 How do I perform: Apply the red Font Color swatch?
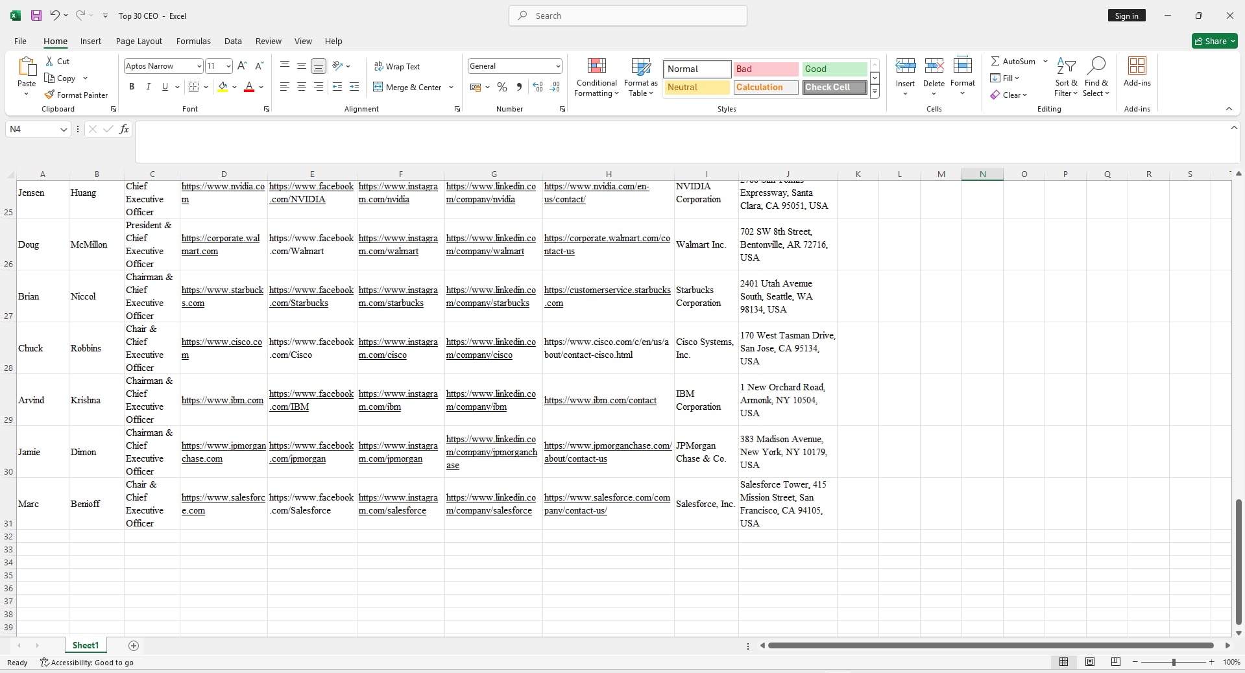click(x=248, y=87)
